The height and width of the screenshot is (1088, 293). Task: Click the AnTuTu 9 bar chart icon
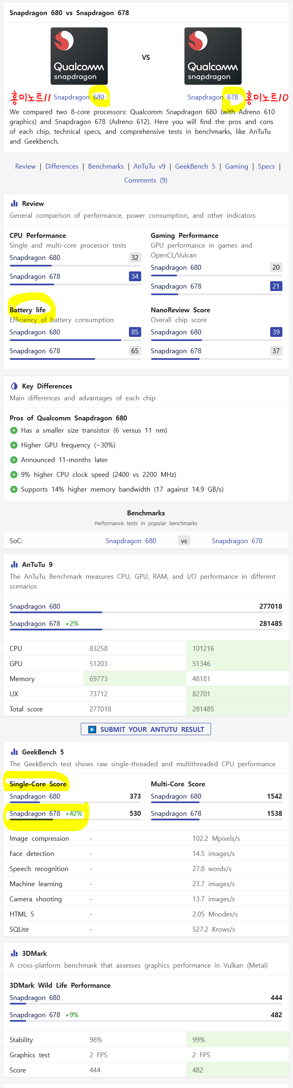pyautogui.click(x=14, y=564)
